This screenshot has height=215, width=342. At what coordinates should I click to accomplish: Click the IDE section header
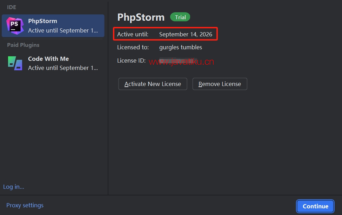point(12,7)
